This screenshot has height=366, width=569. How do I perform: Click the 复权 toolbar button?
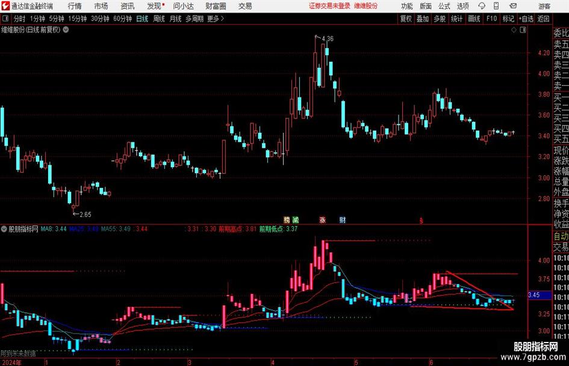click(x=406, y=19)
